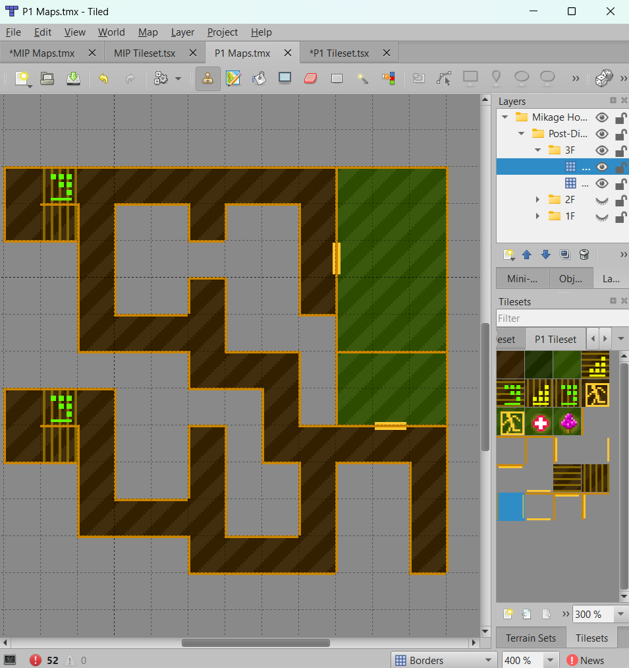Expand the 1F group
Image resolution: width=629 pixels, height=668 pixels.
[537, 216]
